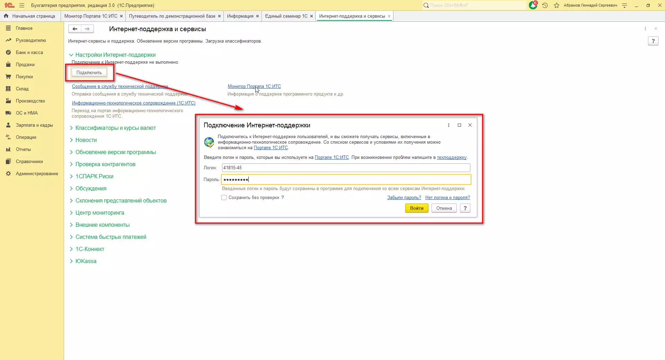This screenshot has height=360, width=665.
Task: Open the page more-actions dots menu
Action: [645, 29]
